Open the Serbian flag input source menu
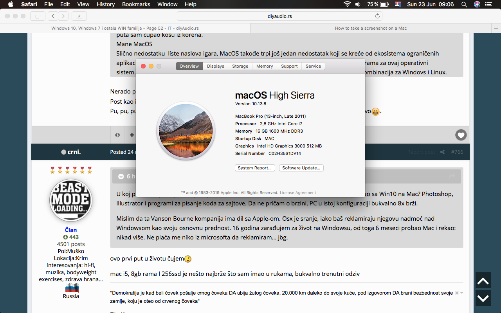This screenshot has height=313, width=501. 398,4
